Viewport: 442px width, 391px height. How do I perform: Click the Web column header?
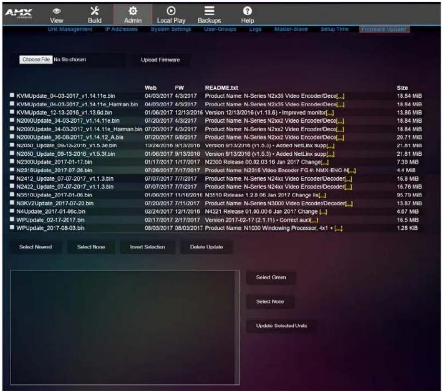pos(151,88)
